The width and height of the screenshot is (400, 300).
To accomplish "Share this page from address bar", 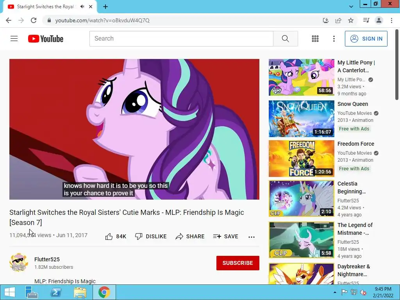I will pyautogui.click(x=338, y=20).
